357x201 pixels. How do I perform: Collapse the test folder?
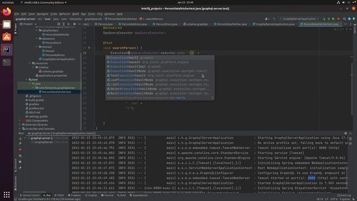tap(26, 79)
